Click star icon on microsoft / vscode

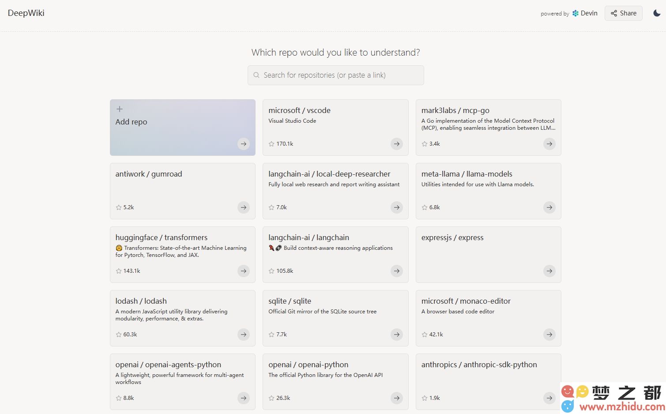pyautogui.click(x=271, y=144)
